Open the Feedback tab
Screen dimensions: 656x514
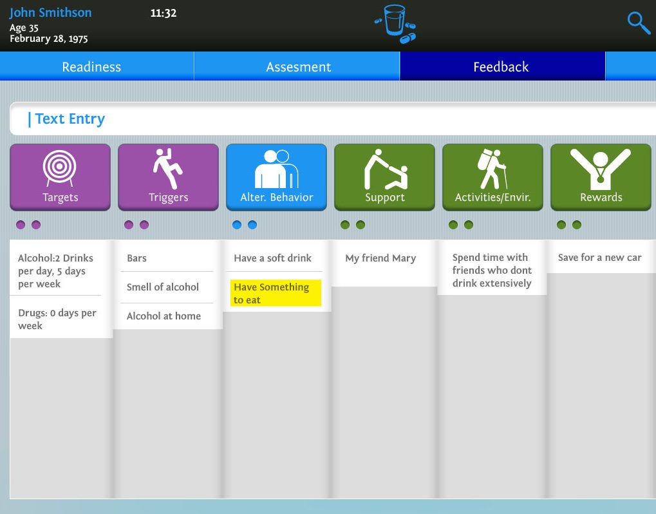pos(501,67)
